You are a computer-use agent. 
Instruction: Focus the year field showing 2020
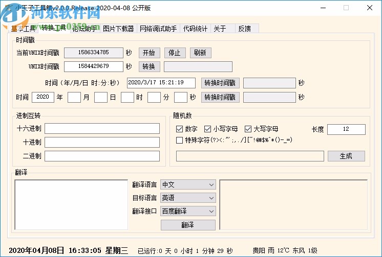pyautogui.click(x=43, y=97)
